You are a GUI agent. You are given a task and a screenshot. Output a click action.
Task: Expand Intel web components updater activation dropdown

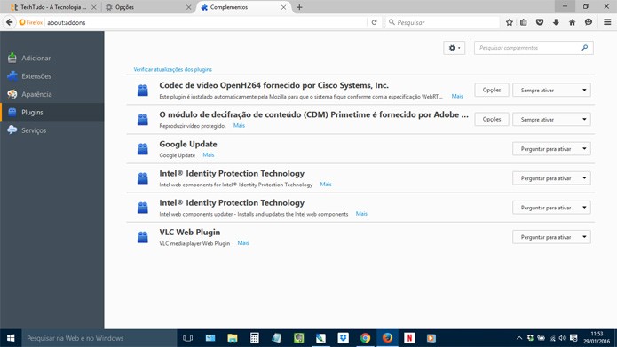click(551, 208)
